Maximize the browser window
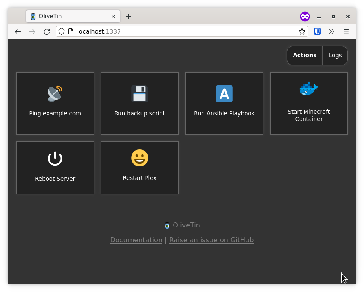This screenshot has height=292, width=364. pyautogui.click(x=333, y=17)
